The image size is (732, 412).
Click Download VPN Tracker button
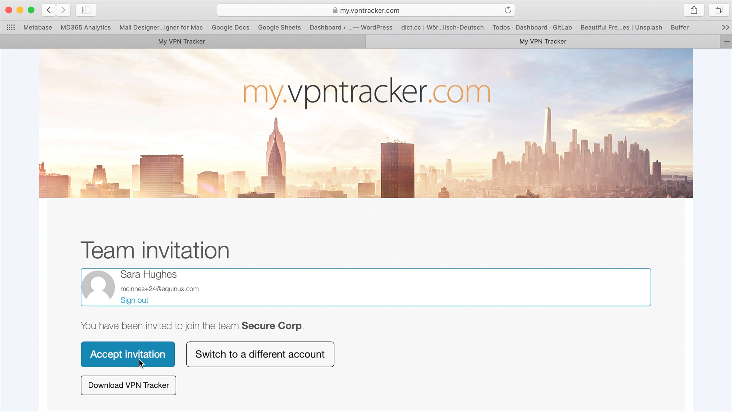[x=128, y=385]
